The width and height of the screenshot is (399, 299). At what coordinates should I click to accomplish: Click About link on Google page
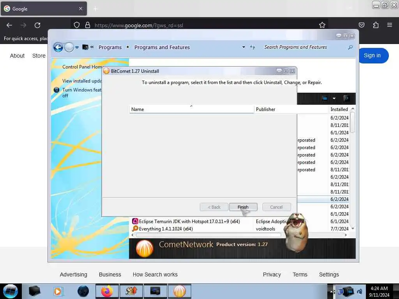click(17, 56)
